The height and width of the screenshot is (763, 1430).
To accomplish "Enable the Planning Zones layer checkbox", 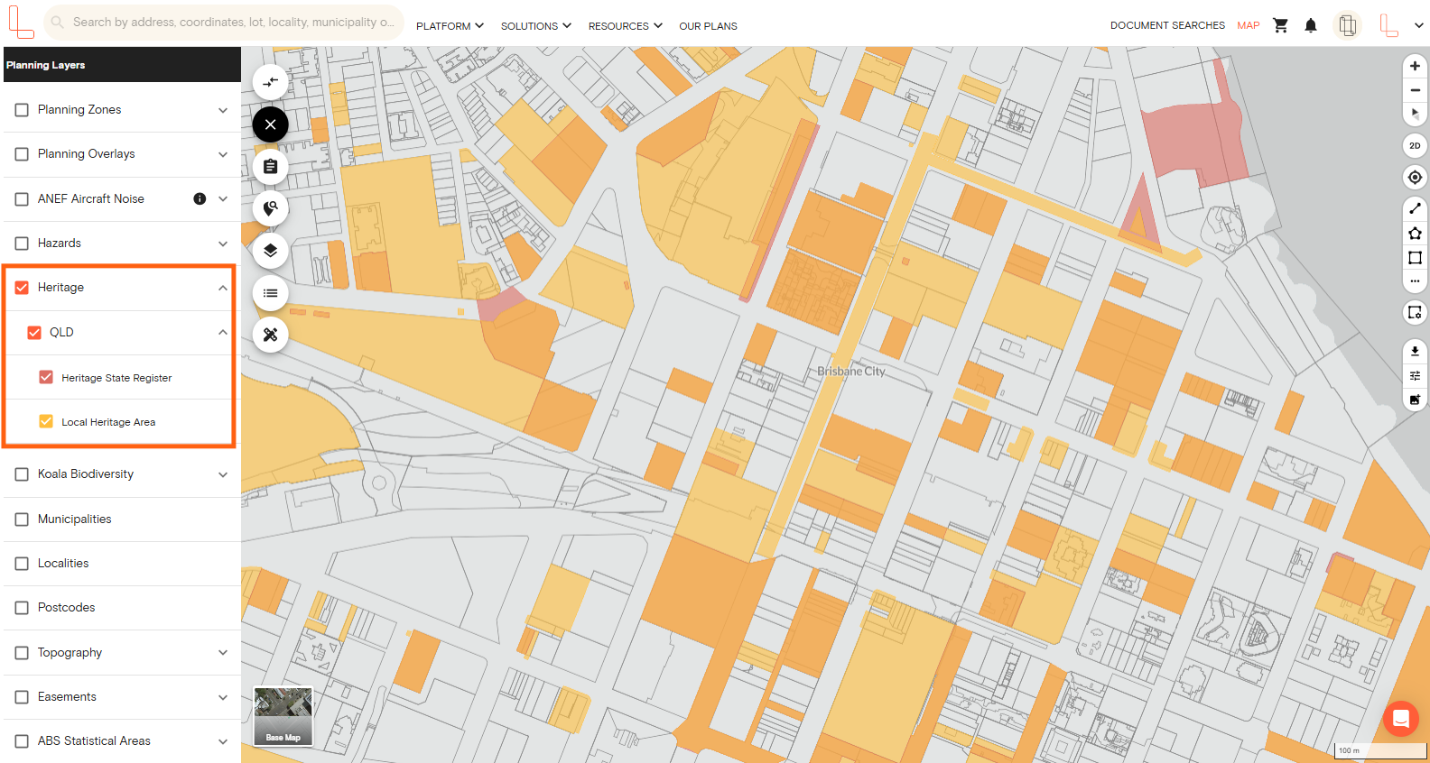I will click(22, 110).
